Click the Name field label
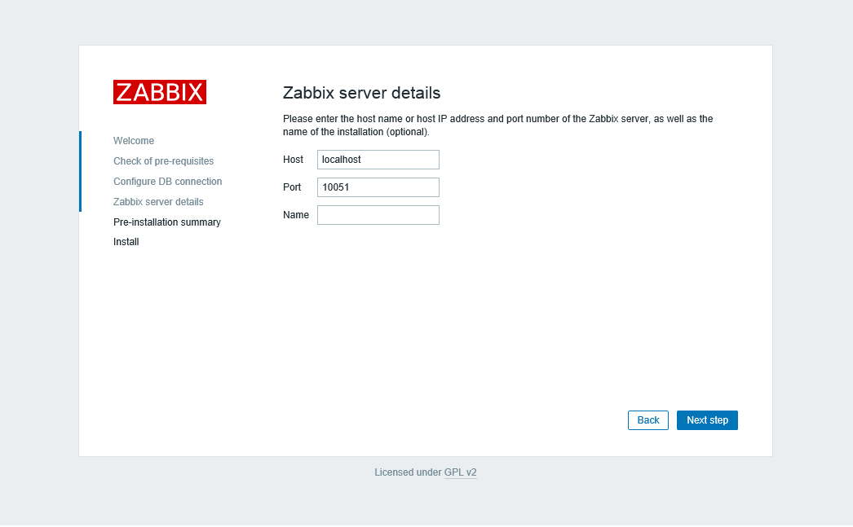Viewport: 853px width, 527px height. pos(296,215)
